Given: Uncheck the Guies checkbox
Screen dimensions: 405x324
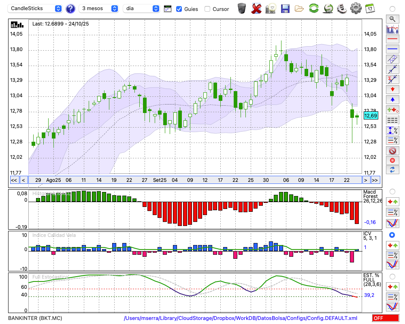Looking at the screenshot, I should pyautogui.click(x=179, y=9).
